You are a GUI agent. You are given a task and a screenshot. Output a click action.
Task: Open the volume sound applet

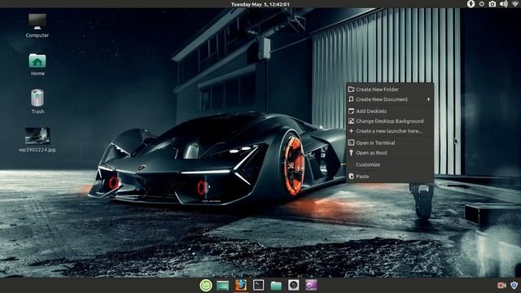(504, 4)
